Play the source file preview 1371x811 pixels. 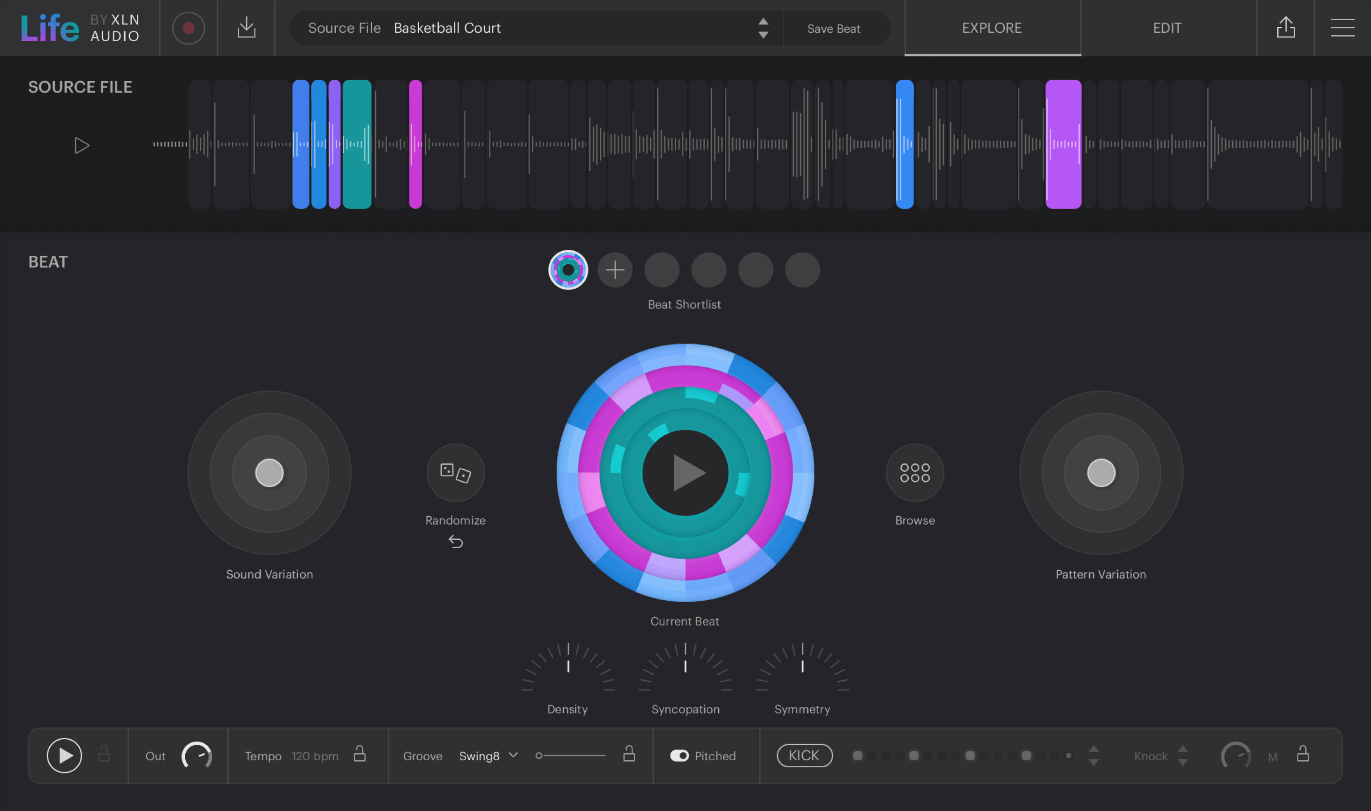[x=81, y=145]
